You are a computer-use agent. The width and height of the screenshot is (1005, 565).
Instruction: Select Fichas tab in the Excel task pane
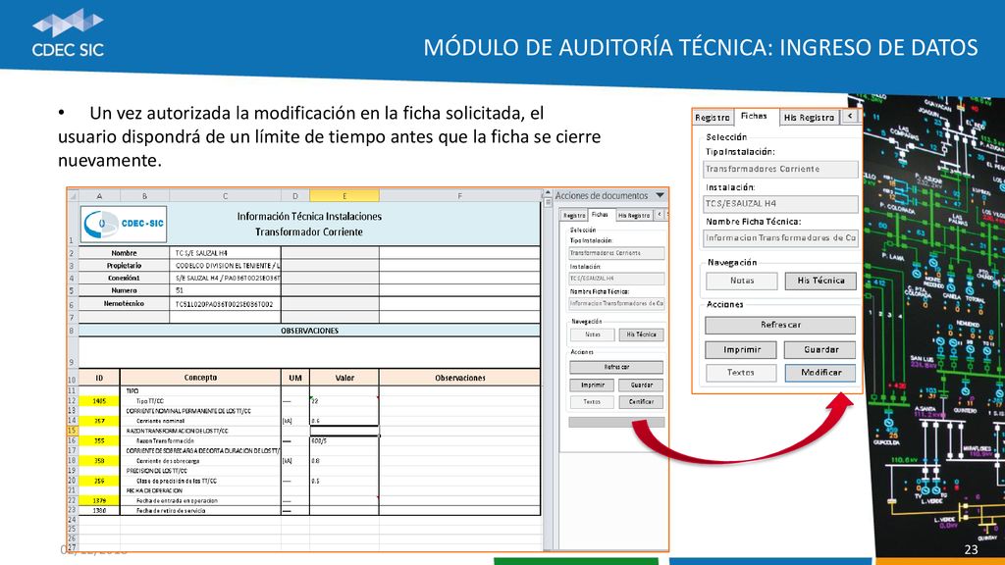pos(600,215)
